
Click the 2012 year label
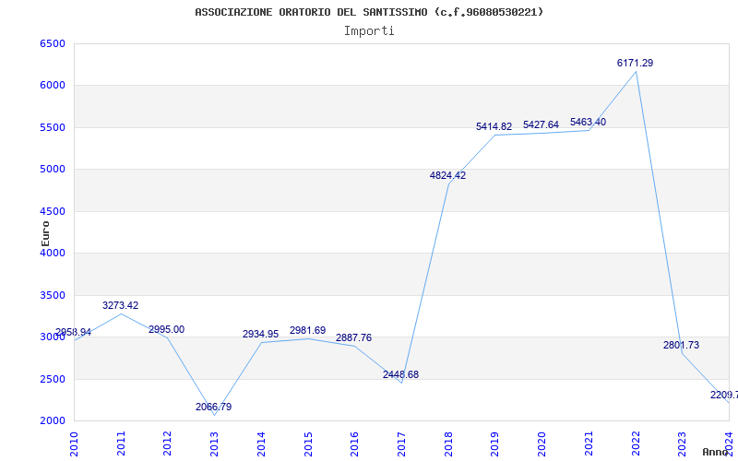(x=167, y=443)
